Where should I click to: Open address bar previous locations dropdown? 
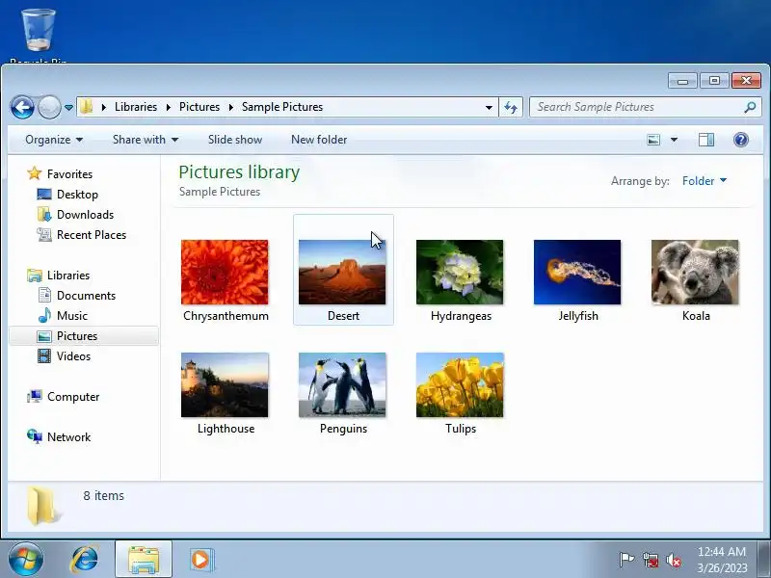tap(489, 107)
